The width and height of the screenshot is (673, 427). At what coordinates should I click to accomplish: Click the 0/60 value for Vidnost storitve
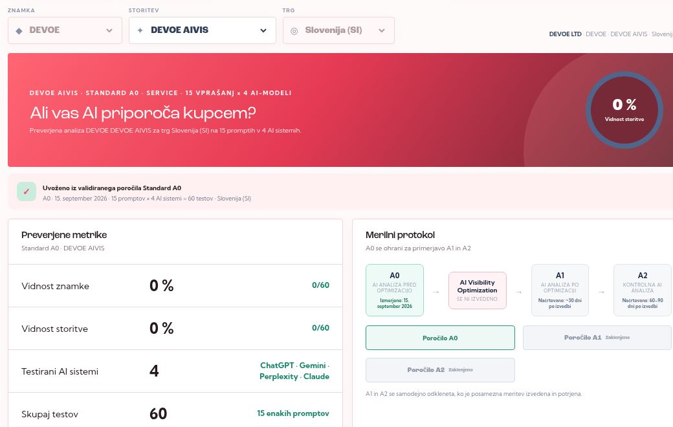pos(320,328)
